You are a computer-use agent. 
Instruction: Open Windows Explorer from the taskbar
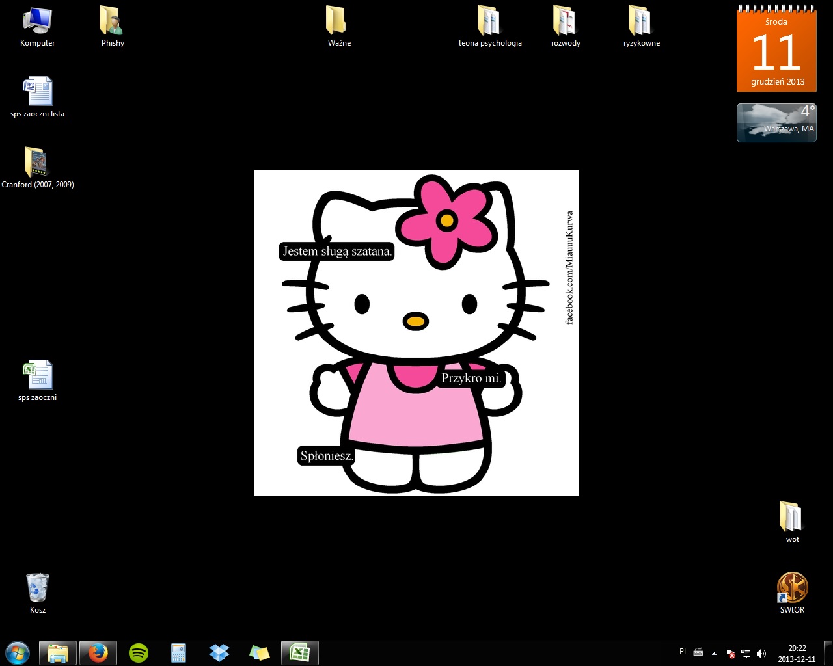pyautogui.click(x=58, y=652)
